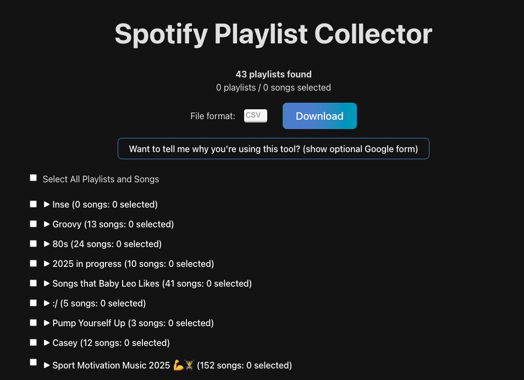
Task: Check Select All Playlists and Songs
Action: pyautogui.click(x=33, y=178)
